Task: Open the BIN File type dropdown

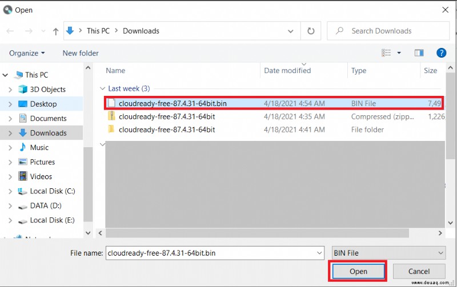Action: point(388,253)
